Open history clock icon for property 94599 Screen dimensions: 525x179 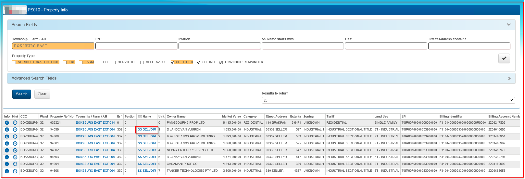(15, 130)
